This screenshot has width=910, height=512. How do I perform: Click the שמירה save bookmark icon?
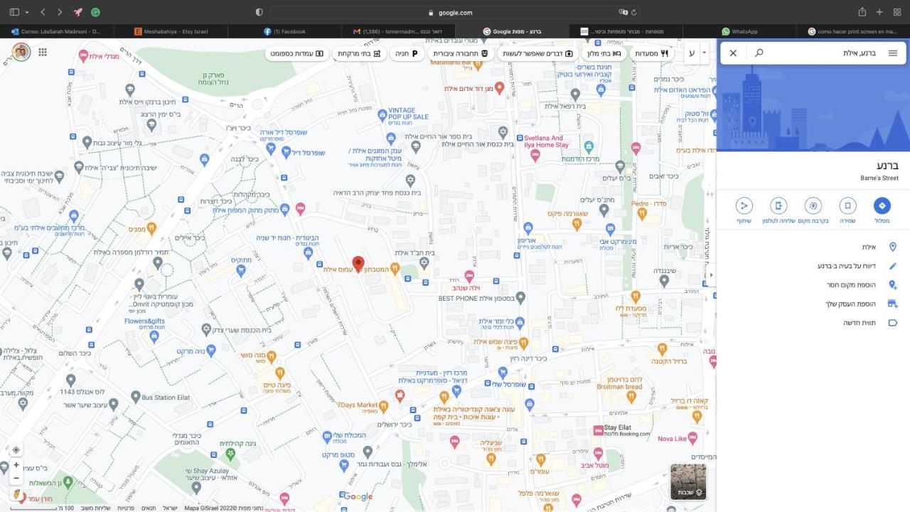click(847, 206)
